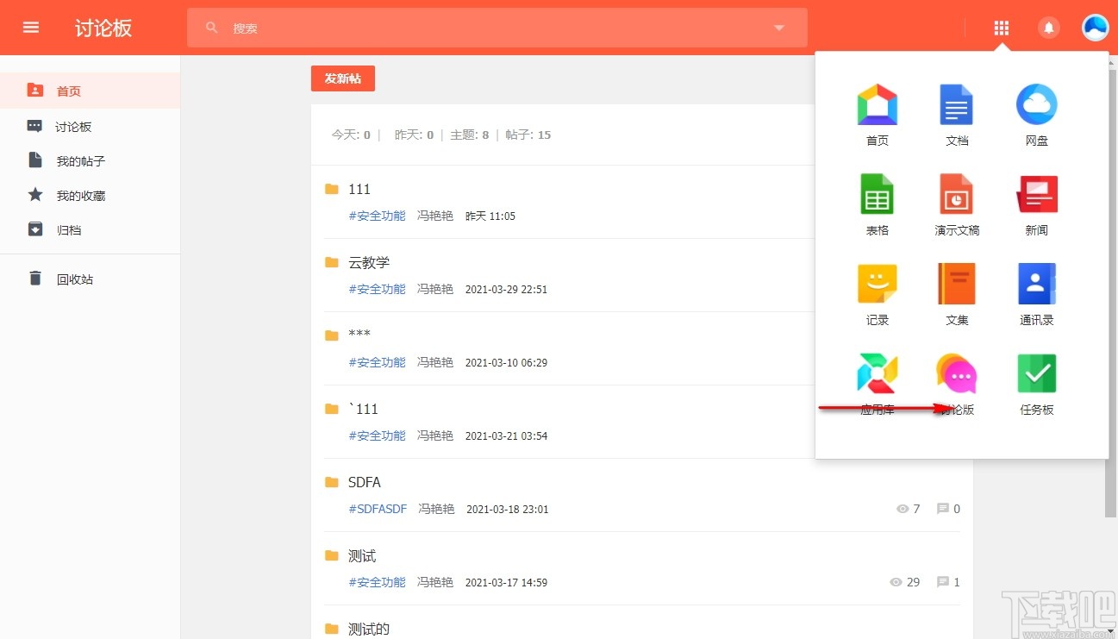Open the topic titled ***

click(359, 335)
